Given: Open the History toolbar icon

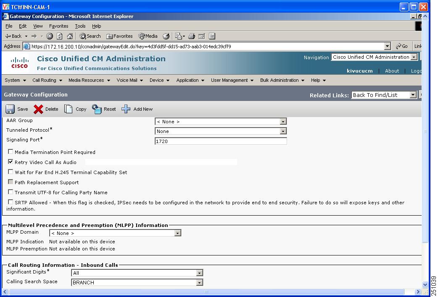Looking at the screenshot, I should (166, 36).
